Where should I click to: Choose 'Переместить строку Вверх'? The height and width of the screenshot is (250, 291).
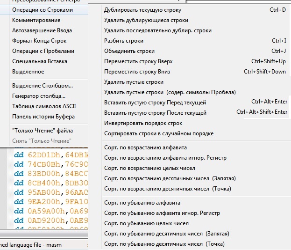(x=138, y=61)
